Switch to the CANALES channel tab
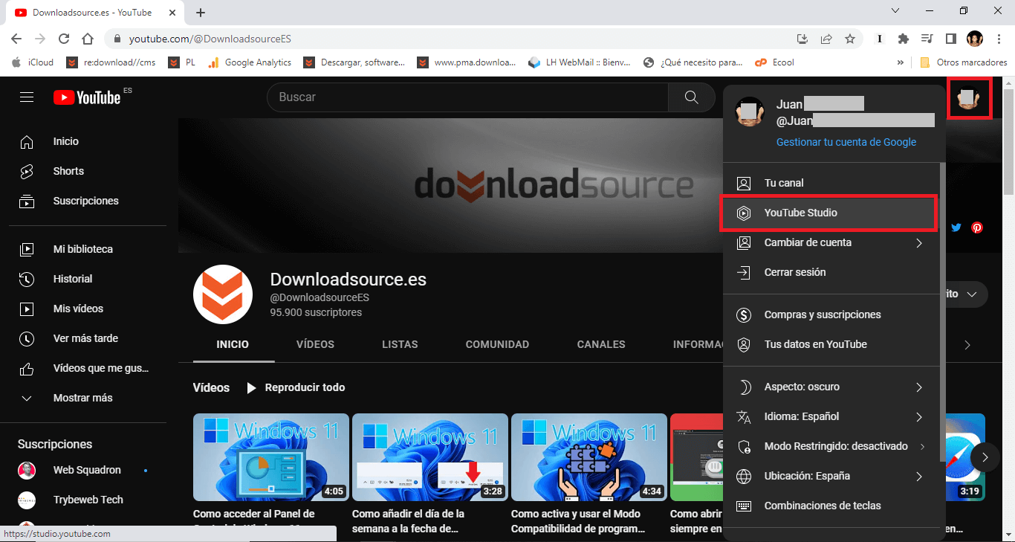 tap(601, 344)
